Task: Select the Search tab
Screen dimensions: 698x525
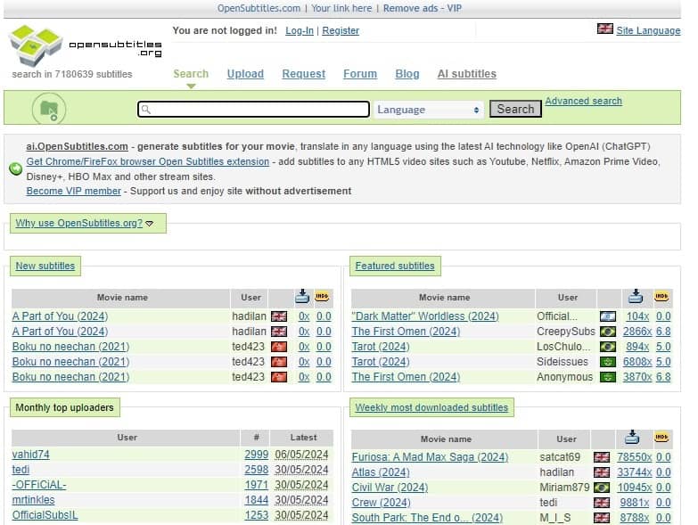Action: (x=191, y=74)
